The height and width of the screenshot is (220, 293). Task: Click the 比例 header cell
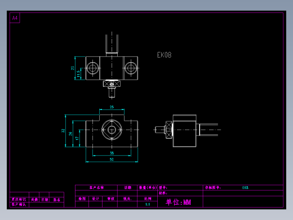pyautogui.click(x=148, y=199)
